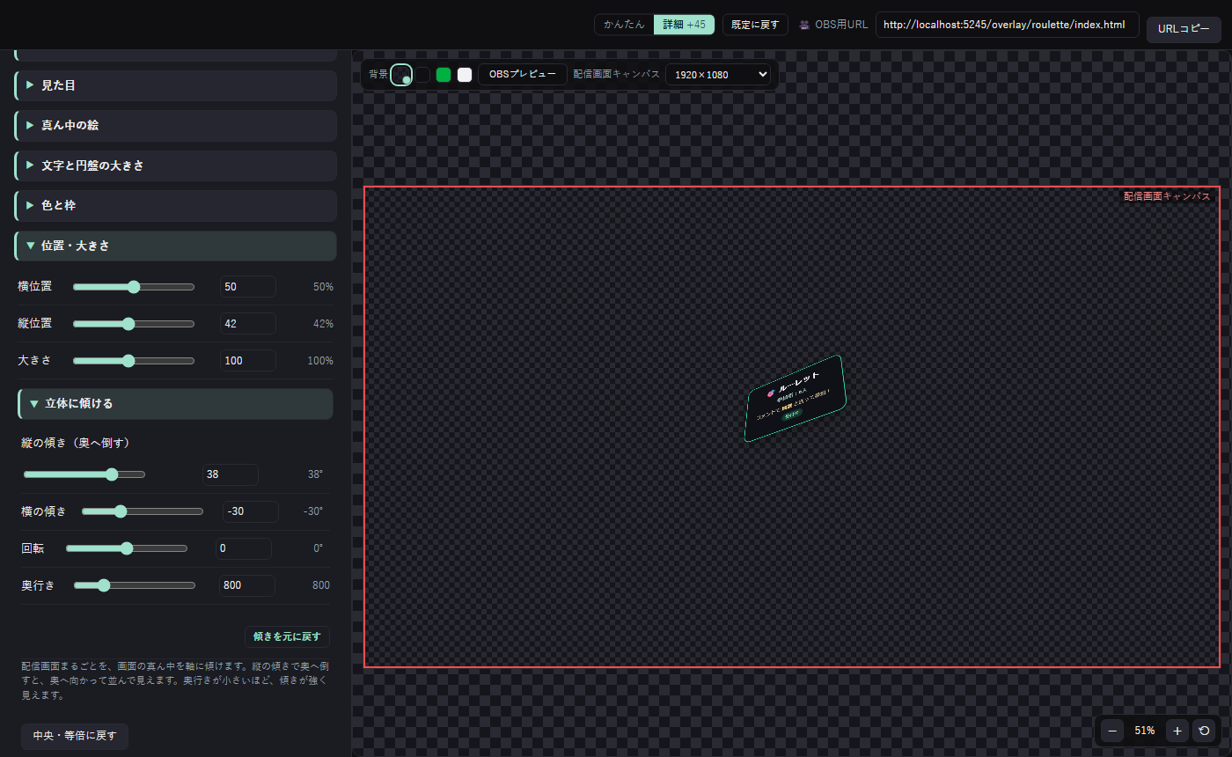Choose the green background swatch
Viewport: 1232px width, 757px height.
pyautogui.click(x=444, y=75)
